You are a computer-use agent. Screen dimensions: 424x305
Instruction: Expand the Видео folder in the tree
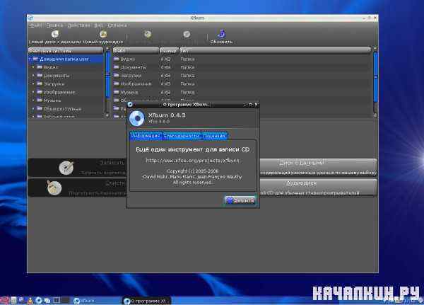point(33,67)
